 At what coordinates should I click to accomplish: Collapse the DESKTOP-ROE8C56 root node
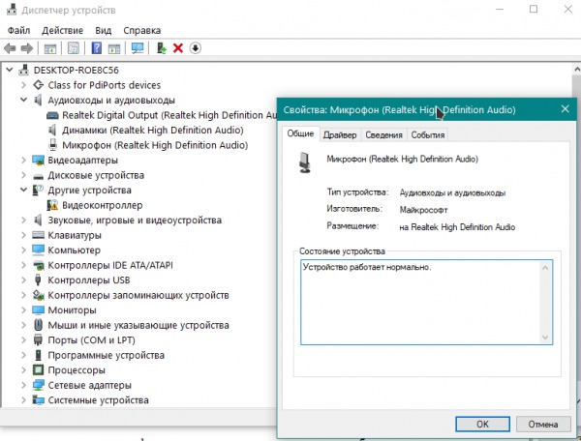[x=10, y=70]
